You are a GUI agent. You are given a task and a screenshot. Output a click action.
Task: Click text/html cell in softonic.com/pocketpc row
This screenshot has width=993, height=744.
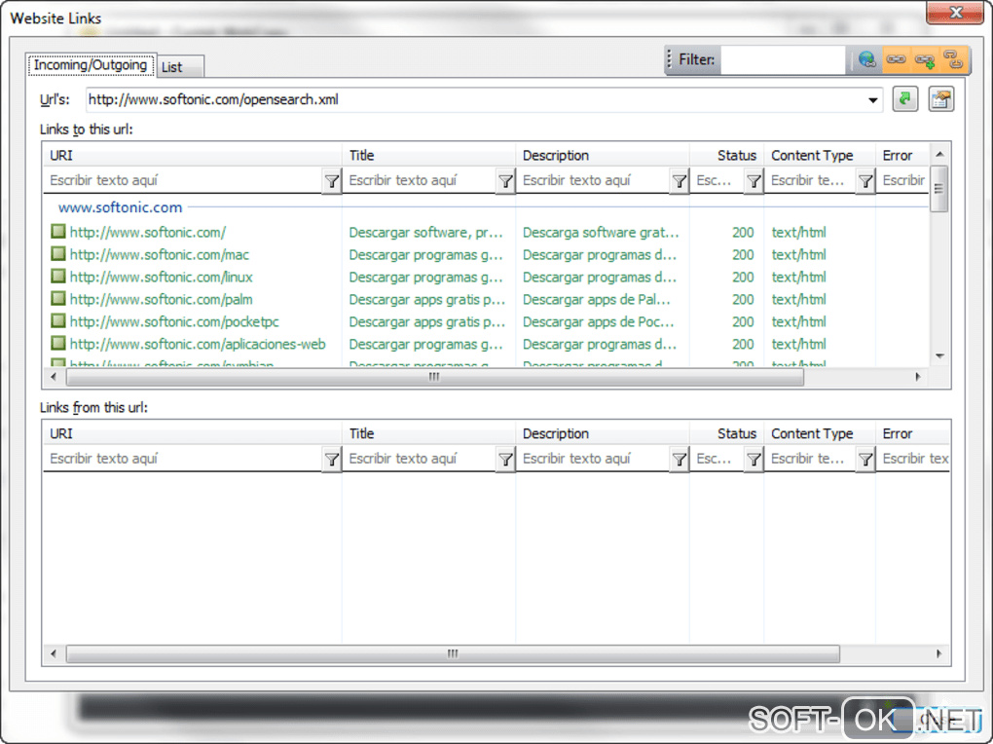[x=798, y=321]
